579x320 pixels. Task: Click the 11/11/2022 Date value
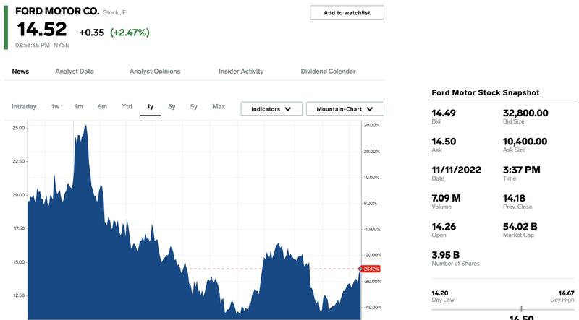(457, 170)
